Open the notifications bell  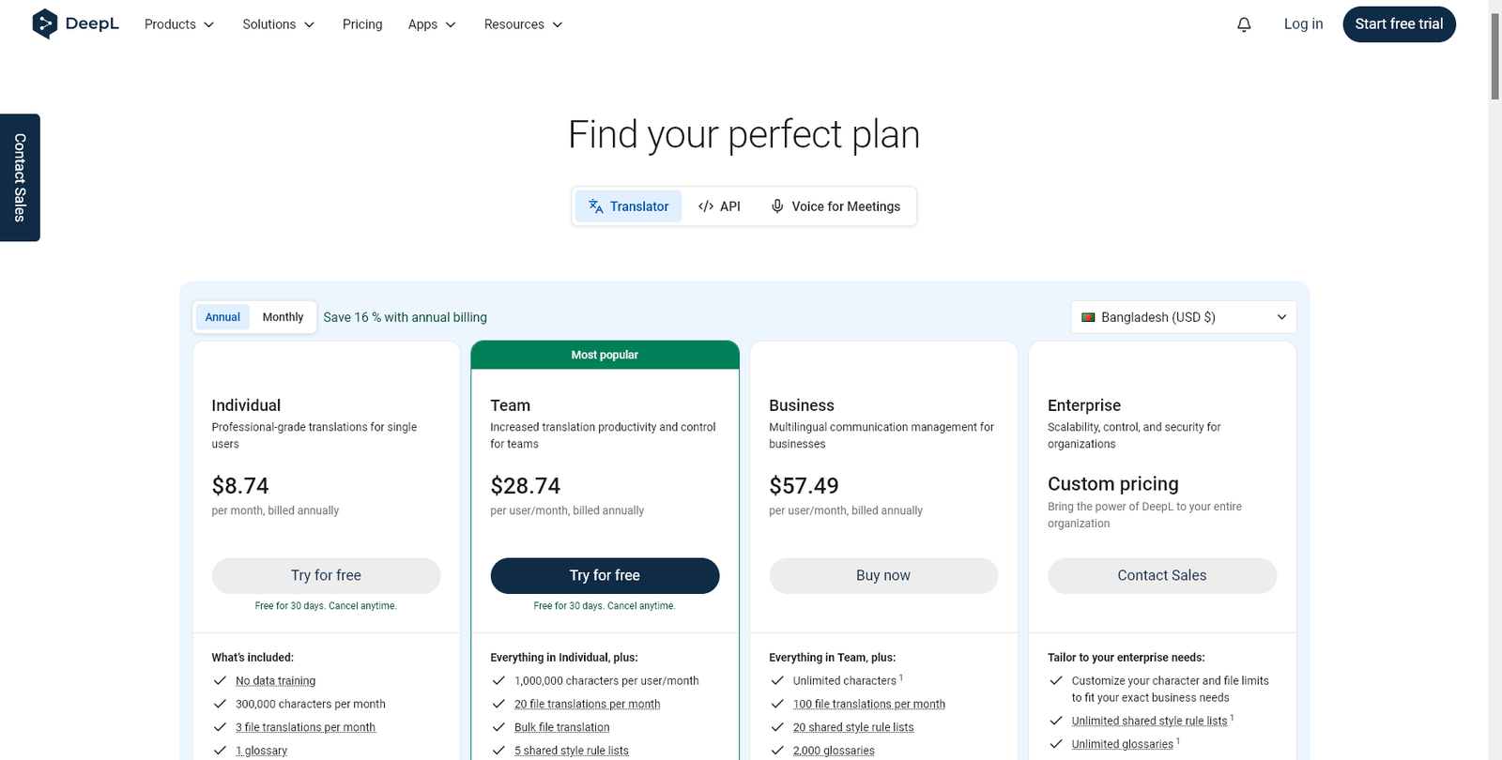click(x=1244, y=24)
